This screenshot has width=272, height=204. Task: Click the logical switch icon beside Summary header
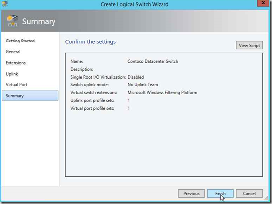pos(12,21)
